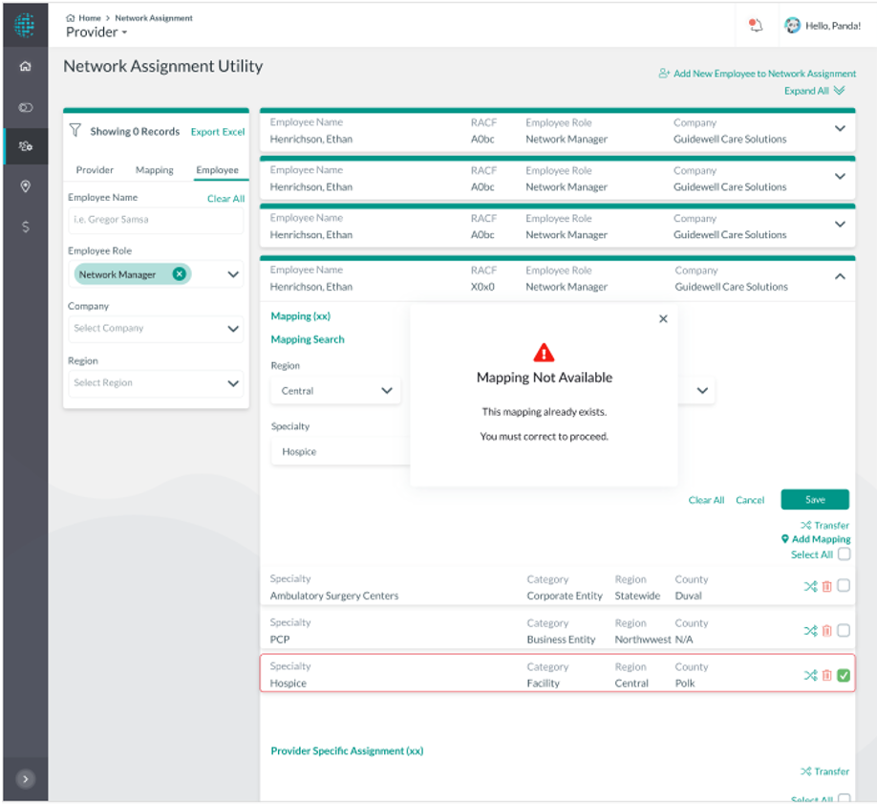This screenshot has width=877, height=804.
Task: Click the globe logo in the sidebar
Action: (x=25, y=25)
